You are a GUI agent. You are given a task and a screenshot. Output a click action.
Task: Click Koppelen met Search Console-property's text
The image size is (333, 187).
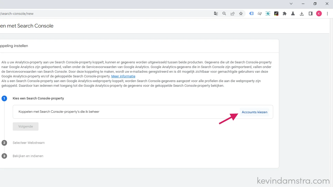click(59, 112)
